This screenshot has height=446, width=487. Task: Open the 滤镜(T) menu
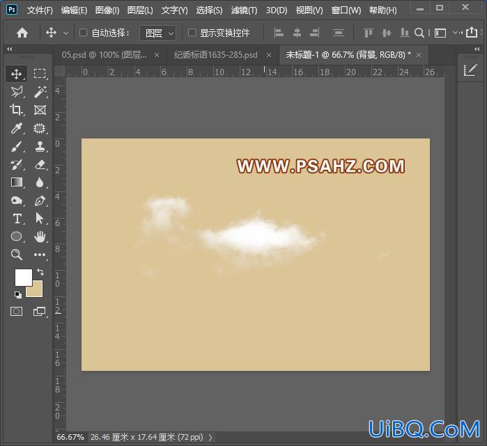click(244, 10)
